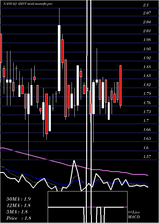Click the 12MA : 1.8 indicator text
The image size is (159, 223).
coord(18,205)
